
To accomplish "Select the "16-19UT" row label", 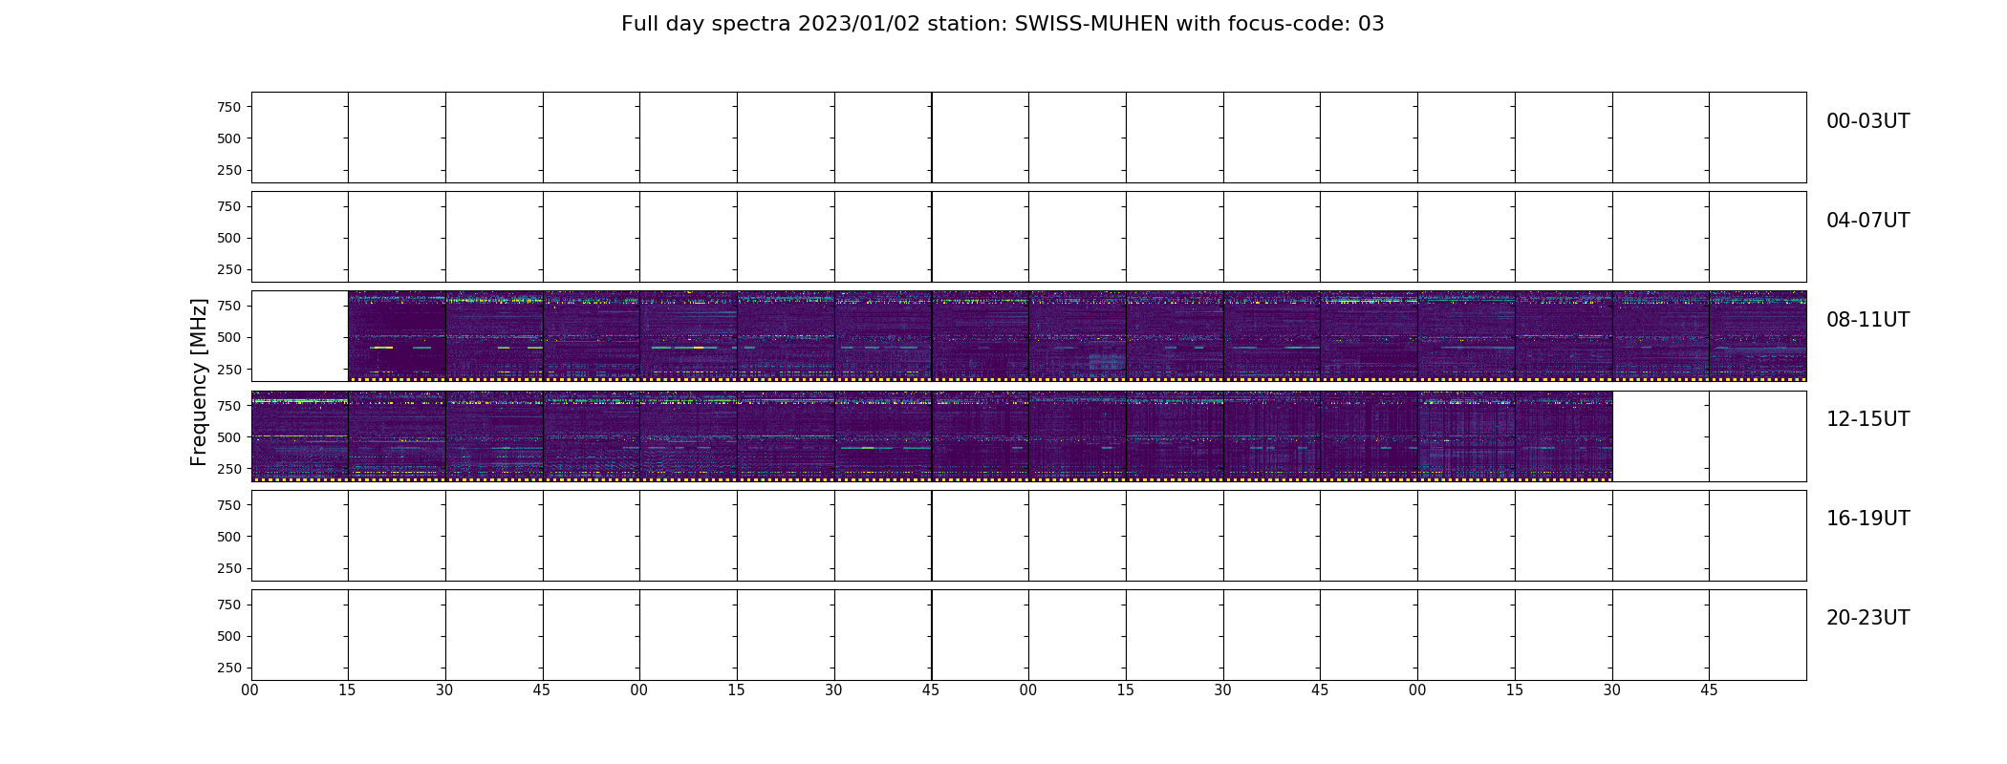I will tap(1867, 519).
